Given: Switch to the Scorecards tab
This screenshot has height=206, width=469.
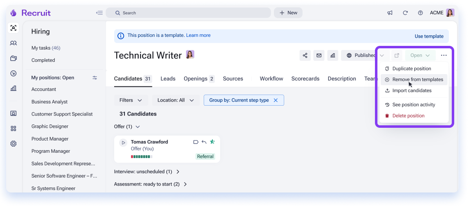Looking at the screenshot, I should 306,79.
